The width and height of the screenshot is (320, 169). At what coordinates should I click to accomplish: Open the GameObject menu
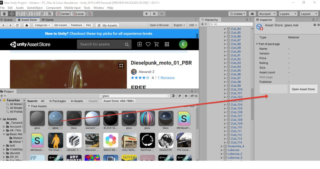coord(35,8)
